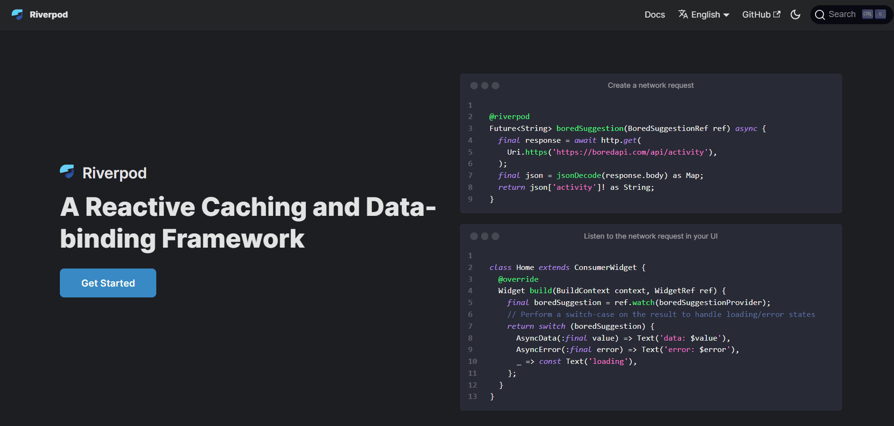Click first dot of Listen to network request window
The width and height of the screenshot is (894, 426).
click(x=474, y=236)
